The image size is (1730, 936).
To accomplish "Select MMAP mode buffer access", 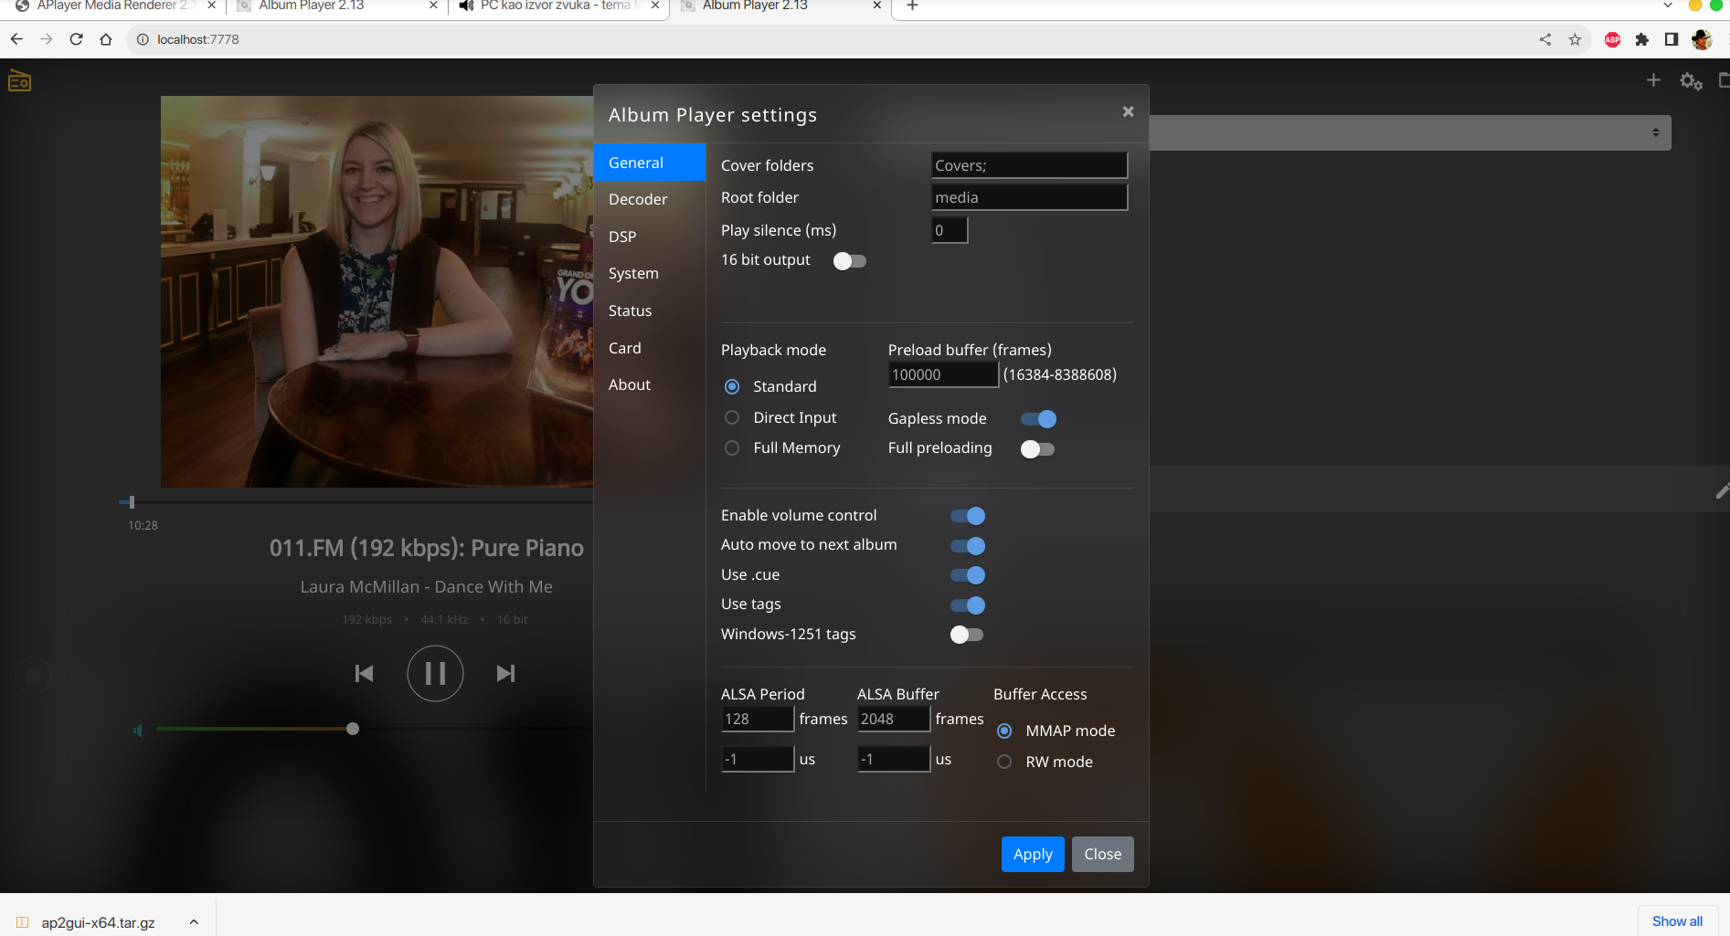I will pyautogui.click(x=1004, y=731).
